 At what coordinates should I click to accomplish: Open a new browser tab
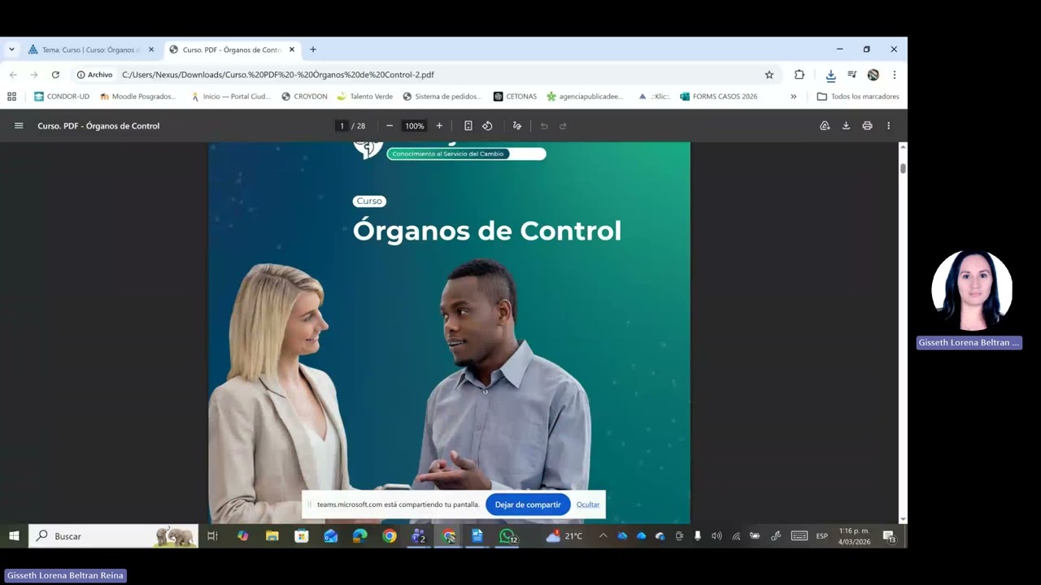(313, 50)
